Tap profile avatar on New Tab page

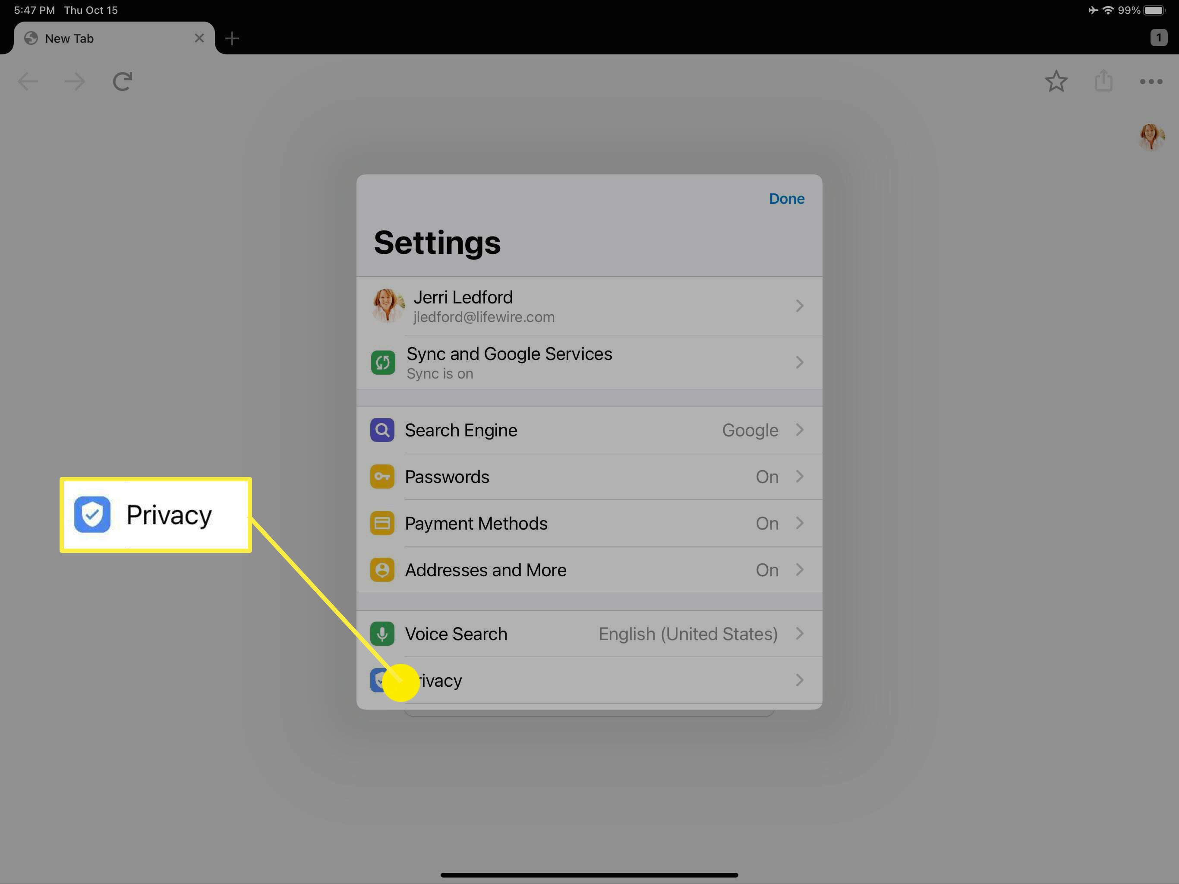(1152, 137)
